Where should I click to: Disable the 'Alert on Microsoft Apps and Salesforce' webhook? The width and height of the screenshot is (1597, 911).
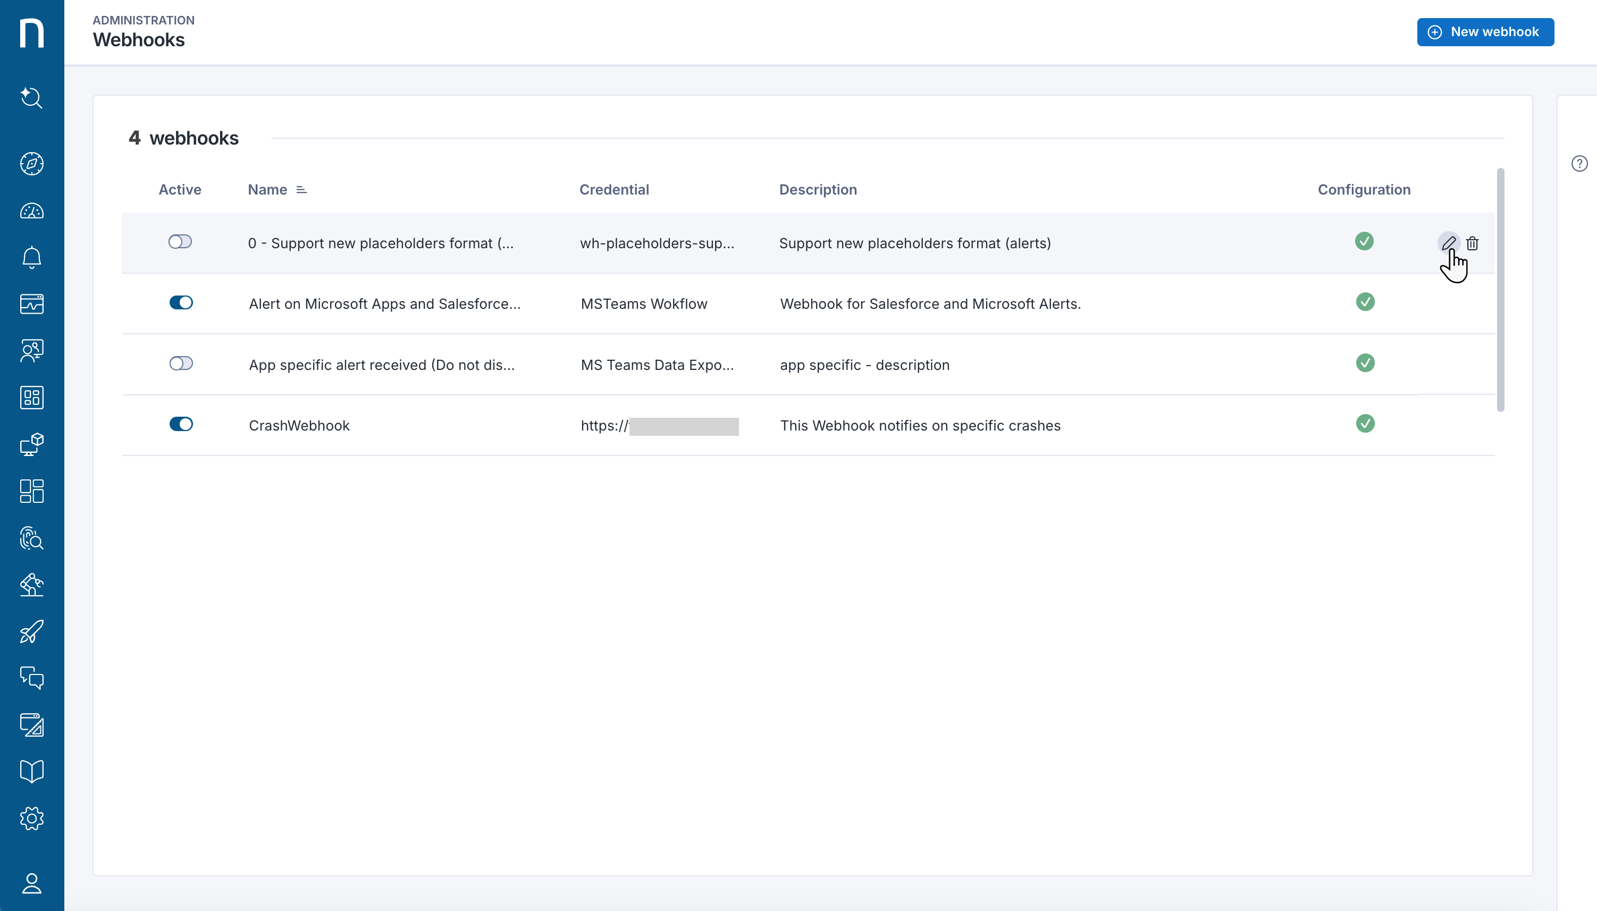[181, 303]
